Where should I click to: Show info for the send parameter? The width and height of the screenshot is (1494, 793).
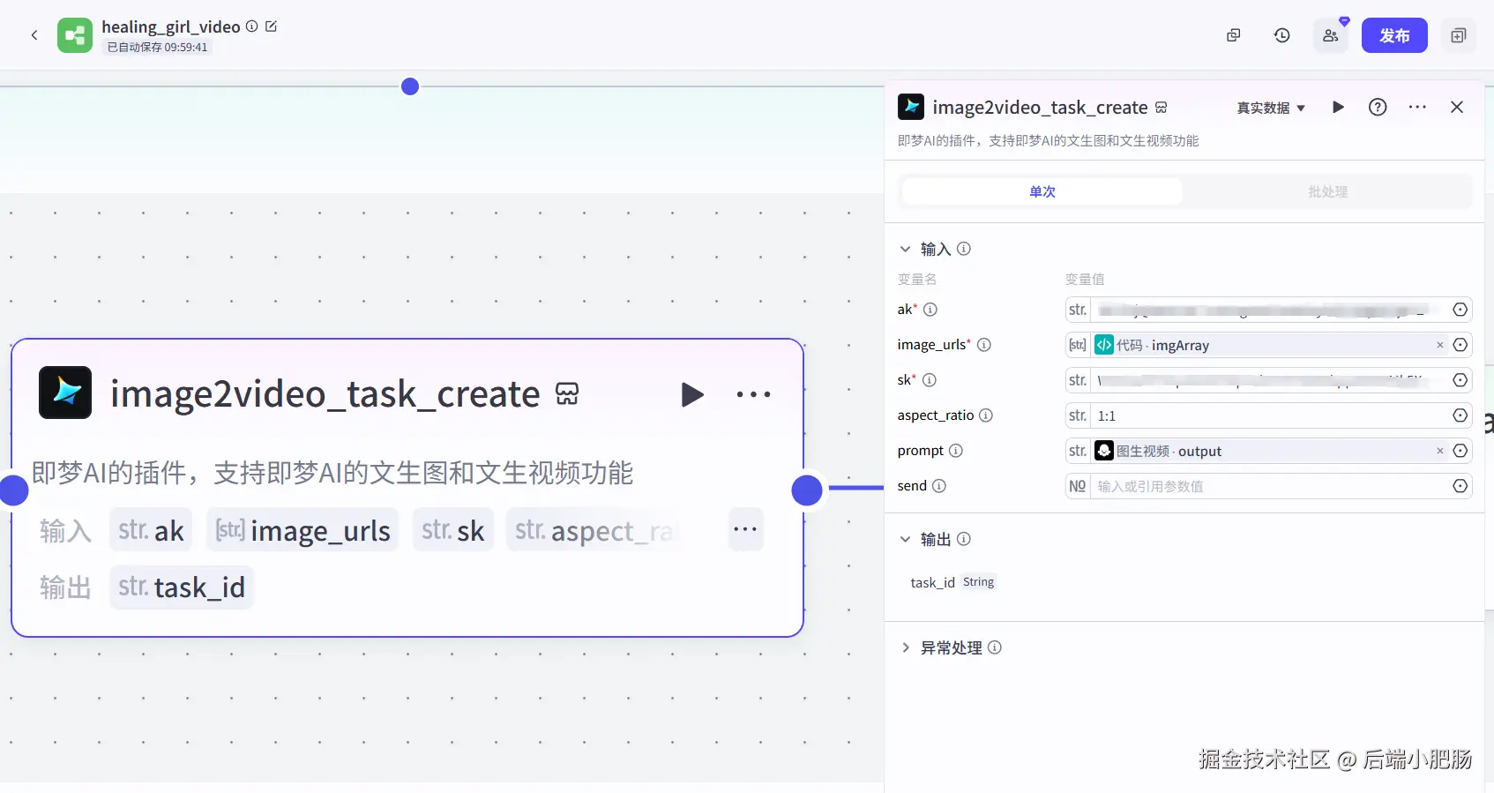coord(939,486)
